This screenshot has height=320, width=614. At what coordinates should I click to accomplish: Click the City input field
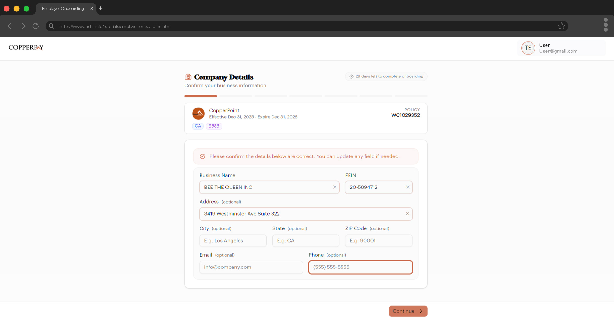click(x=233, y=240)
